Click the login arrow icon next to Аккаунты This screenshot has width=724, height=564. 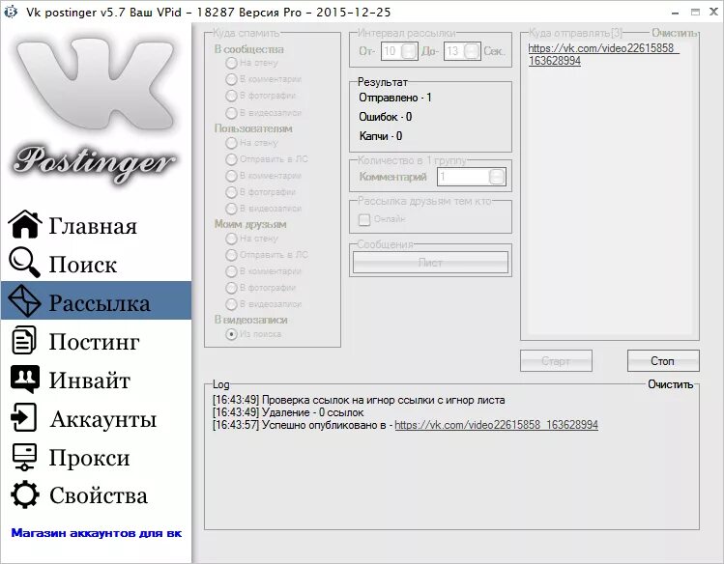pyautogui.click(x=23, y=417)
